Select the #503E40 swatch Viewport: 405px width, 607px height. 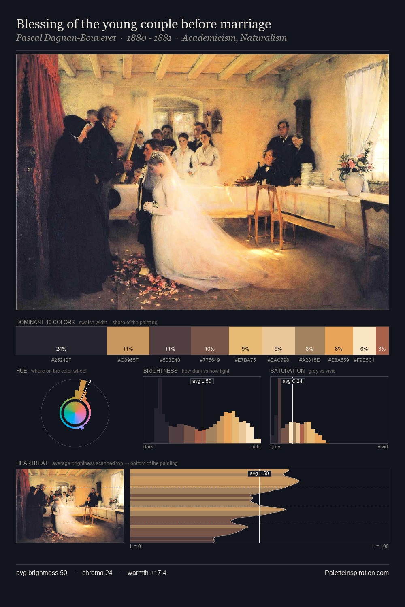tap(170, 341)
